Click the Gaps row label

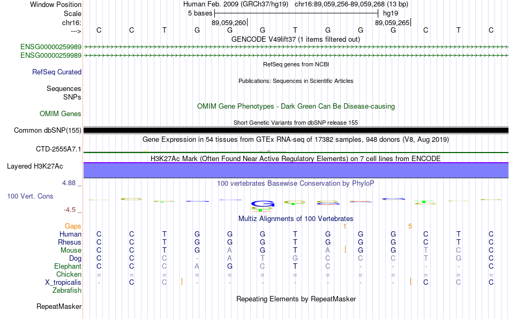click(x=73, y=226)
